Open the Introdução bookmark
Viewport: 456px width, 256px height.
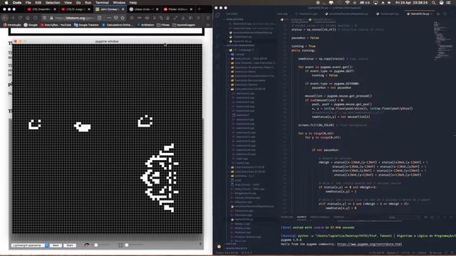[12, 25]
